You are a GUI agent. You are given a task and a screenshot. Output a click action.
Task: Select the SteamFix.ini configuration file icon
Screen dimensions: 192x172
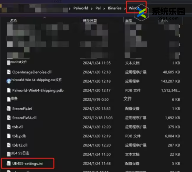(9, 109)
